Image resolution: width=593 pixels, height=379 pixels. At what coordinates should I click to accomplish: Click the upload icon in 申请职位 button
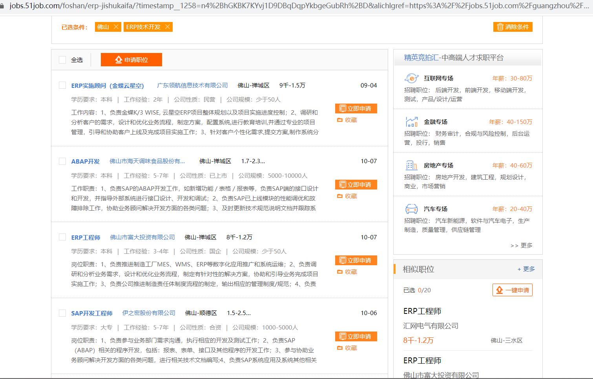click(x=119, y=60)
